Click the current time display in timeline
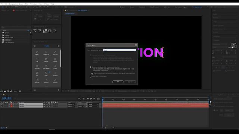Viewport: 239px width, 134px height. pyautogui.click(x=7, y=98)
